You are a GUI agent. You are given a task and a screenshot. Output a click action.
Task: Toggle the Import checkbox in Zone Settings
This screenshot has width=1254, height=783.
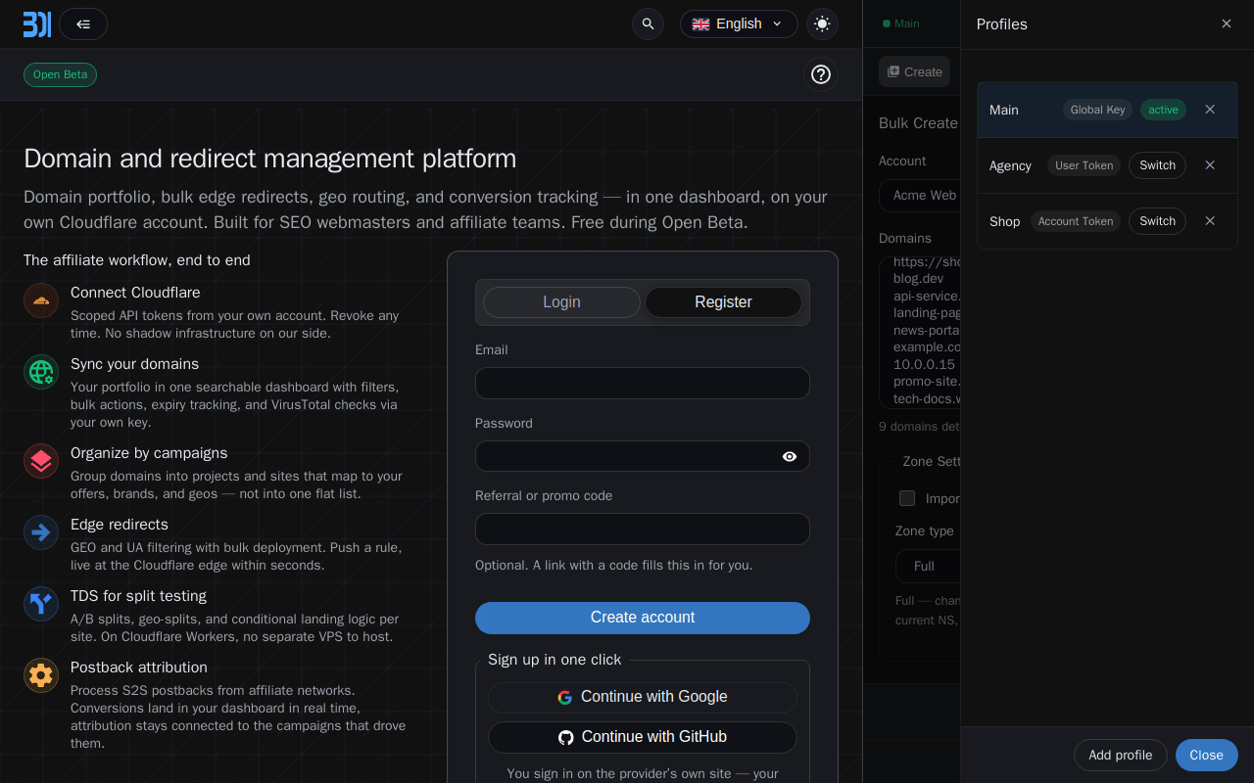coord(907,498)
